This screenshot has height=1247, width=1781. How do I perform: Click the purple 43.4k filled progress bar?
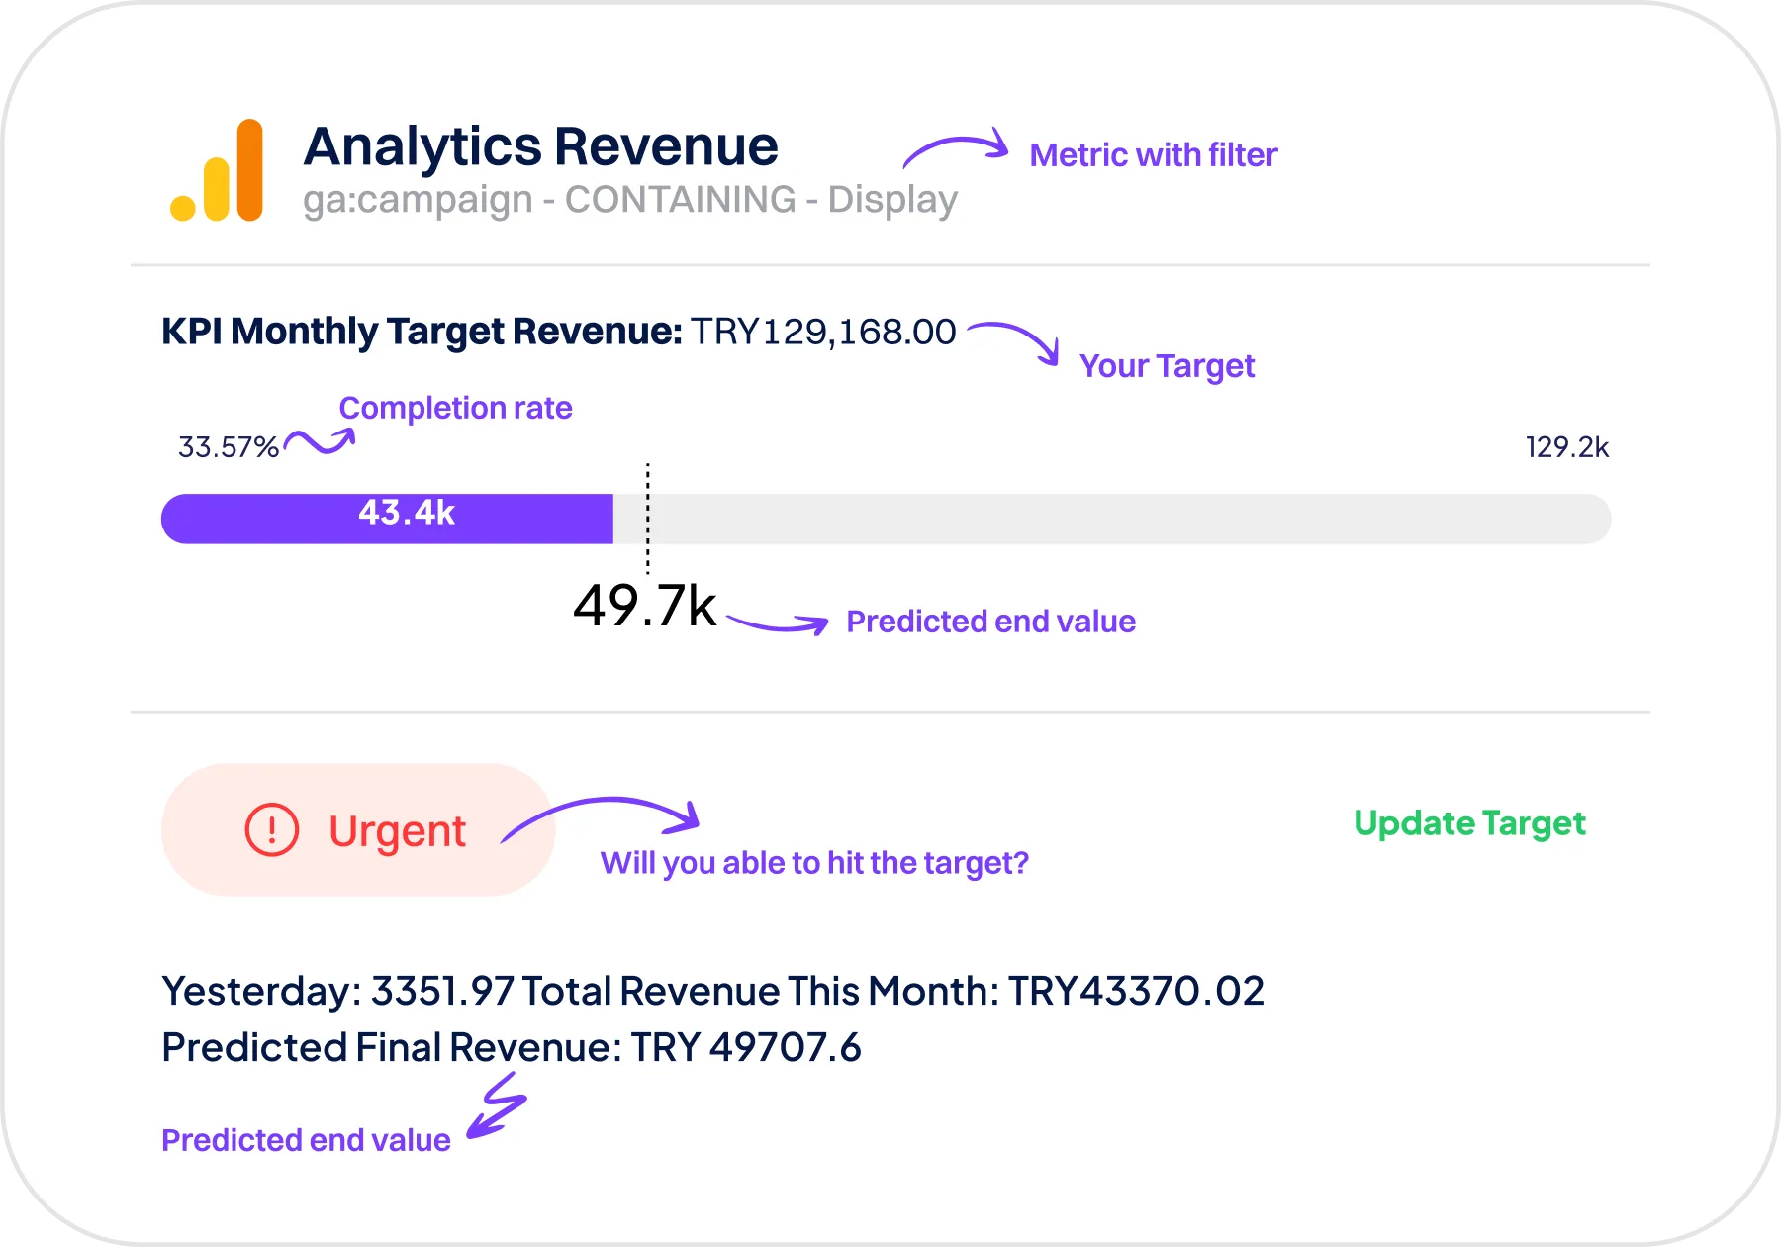[387, 519]
